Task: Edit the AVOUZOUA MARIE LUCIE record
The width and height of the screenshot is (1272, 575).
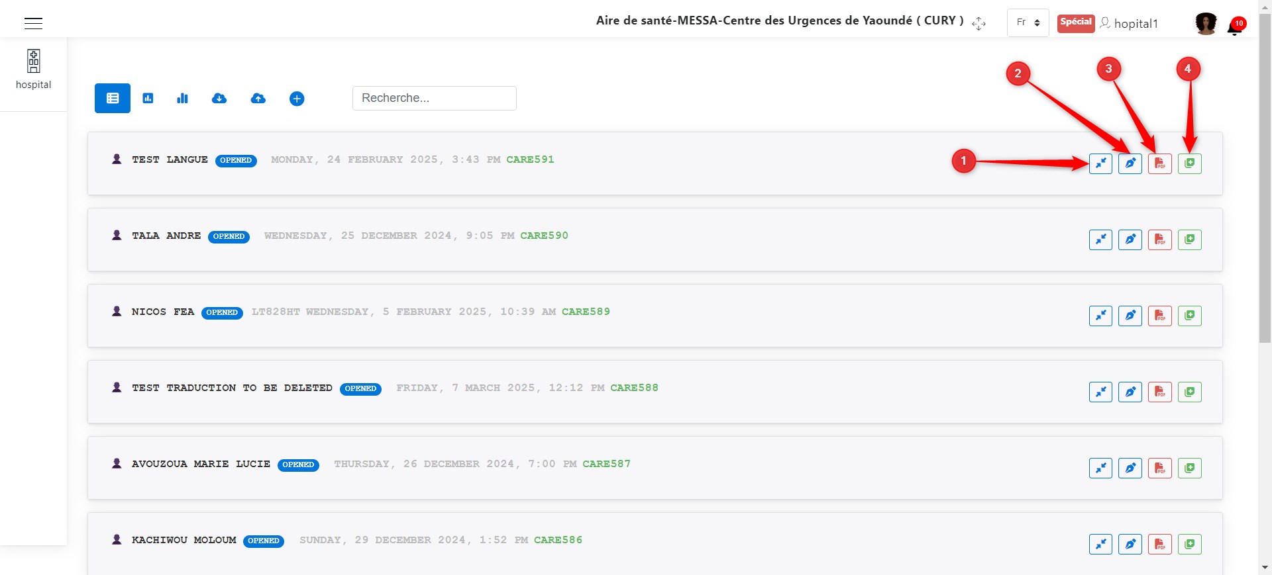Action: coord(1130,468)
